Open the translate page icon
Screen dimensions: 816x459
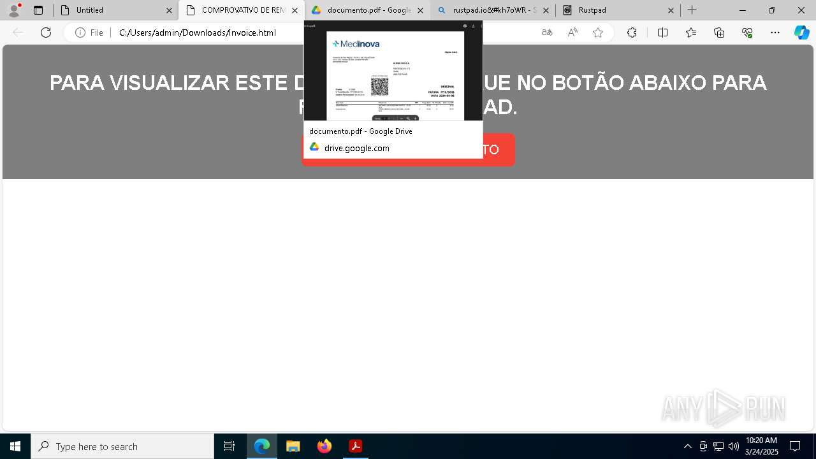[x=547, y=33]
